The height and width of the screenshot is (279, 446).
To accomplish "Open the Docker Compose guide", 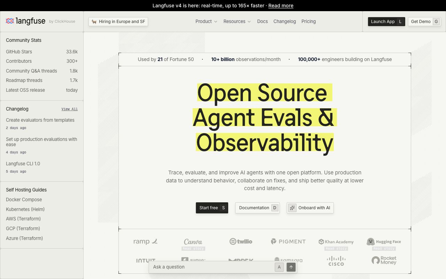I will point(24,200).
